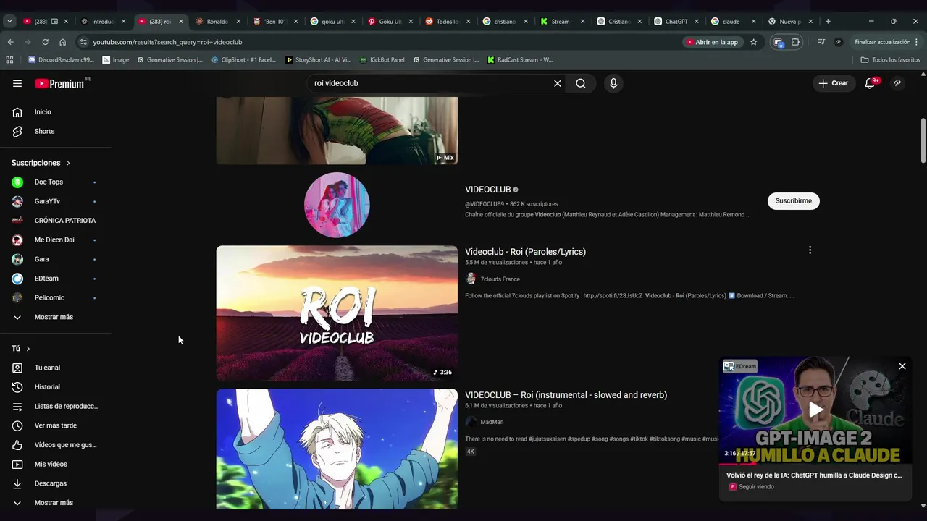The height and width of the screenshot is (521, 927).
Task: Open the Chrome apps grid in bookmarks bar
Action: click(x=10, y=60)
